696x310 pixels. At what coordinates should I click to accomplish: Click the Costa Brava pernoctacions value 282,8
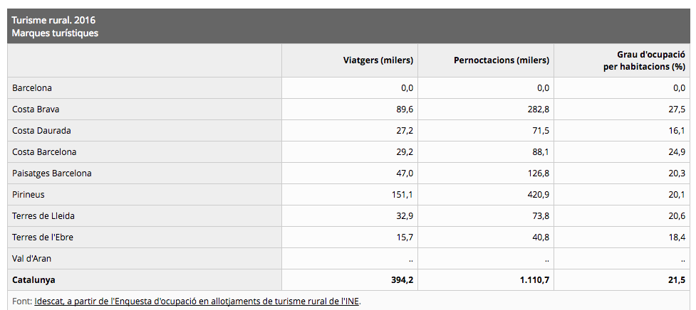coord(538,109)
